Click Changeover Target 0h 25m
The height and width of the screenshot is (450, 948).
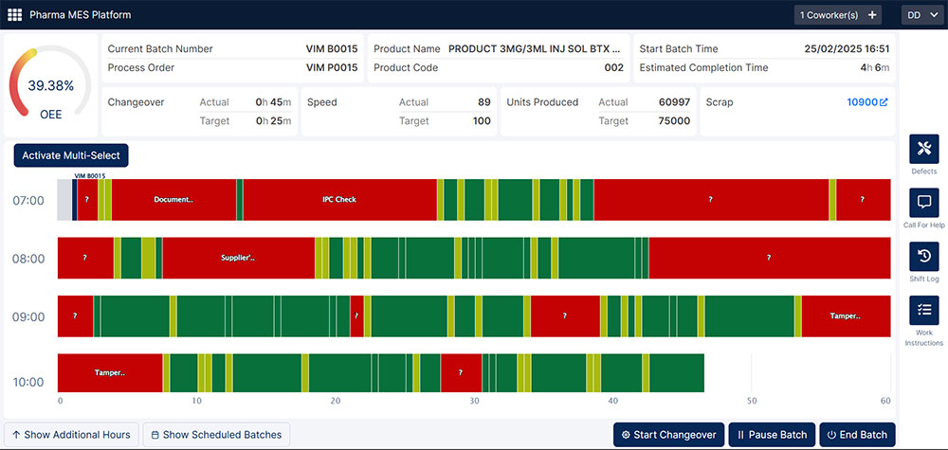[273, 121]
